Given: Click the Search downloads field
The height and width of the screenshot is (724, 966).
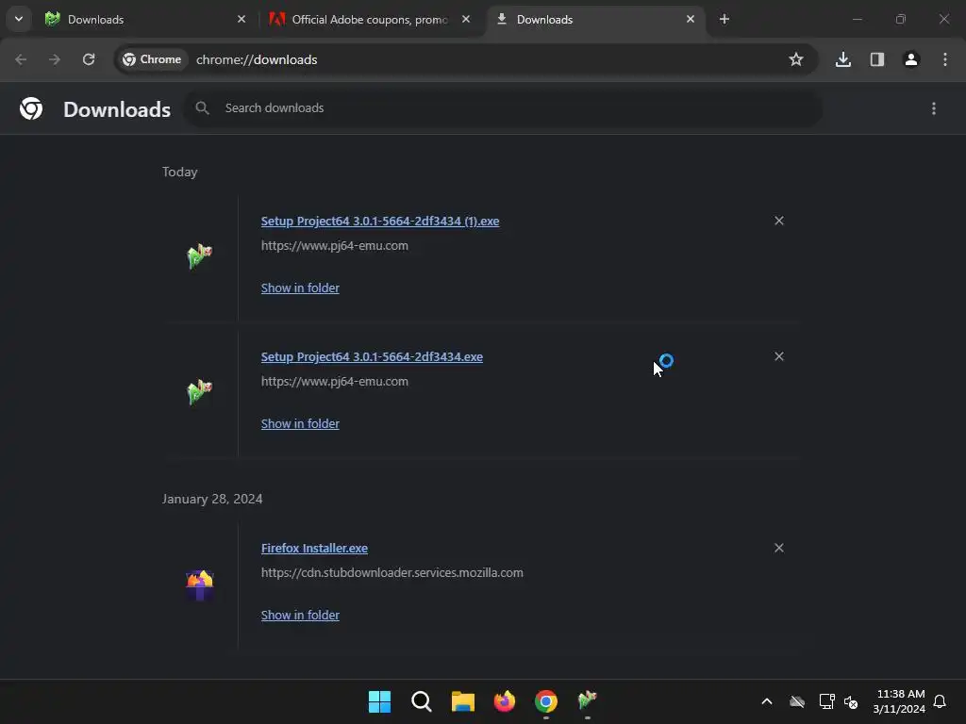Looking at the screenshot, I should pyautogui.click(x=504, y=108).
